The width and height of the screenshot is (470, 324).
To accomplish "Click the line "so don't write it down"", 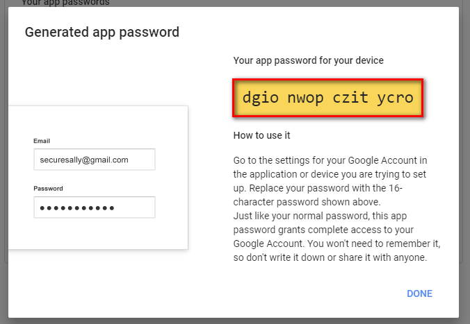I will click(x=329, y=258).
